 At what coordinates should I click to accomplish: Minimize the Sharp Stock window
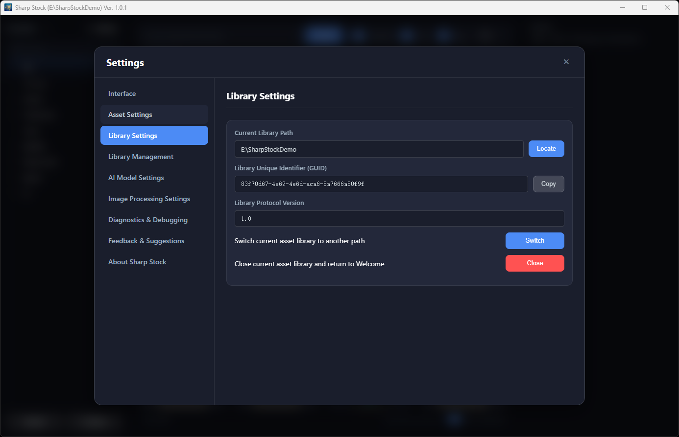click(x=623, y=7)
